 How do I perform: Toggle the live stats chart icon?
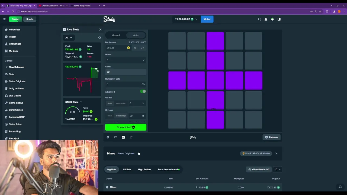123,137
